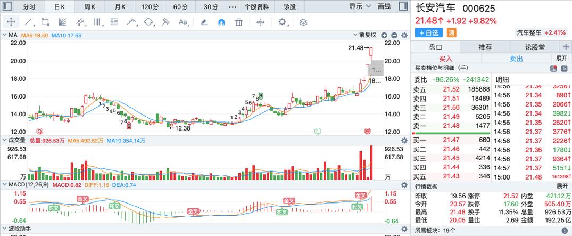Switch to 60分 chart tab
The image size is (572, 236).
point(180,6)
